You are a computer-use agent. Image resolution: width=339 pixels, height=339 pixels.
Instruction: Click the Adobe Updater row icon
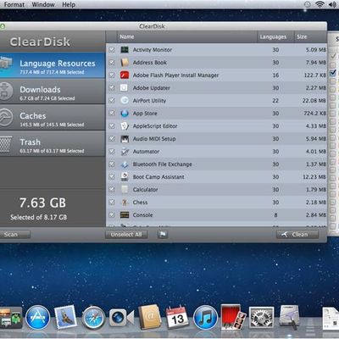tap(125, 88)
